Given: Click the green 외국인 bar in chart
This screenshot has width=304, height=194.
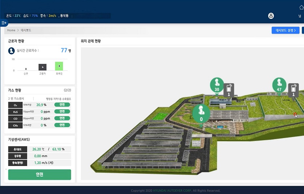Looking at the screenshot, I should (x=59, y=66).
